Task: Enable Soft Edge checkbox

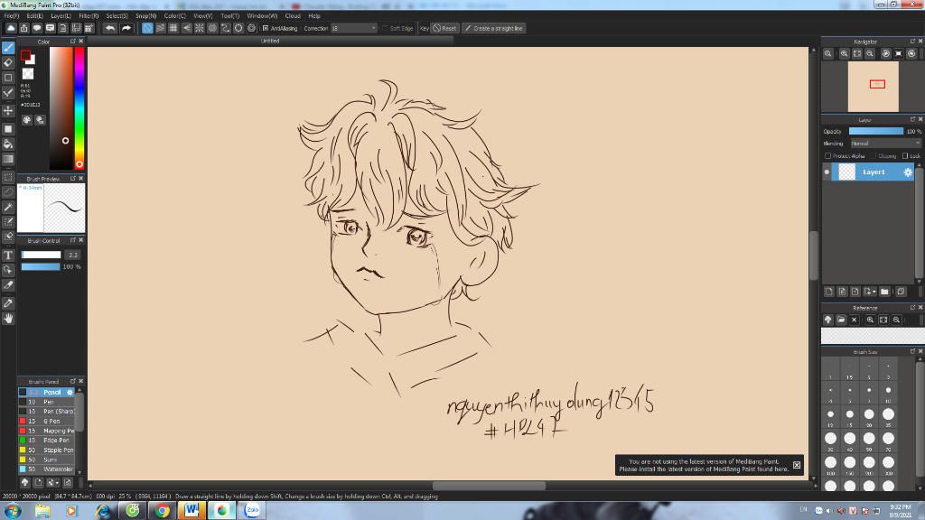Action: pos(385,28)
